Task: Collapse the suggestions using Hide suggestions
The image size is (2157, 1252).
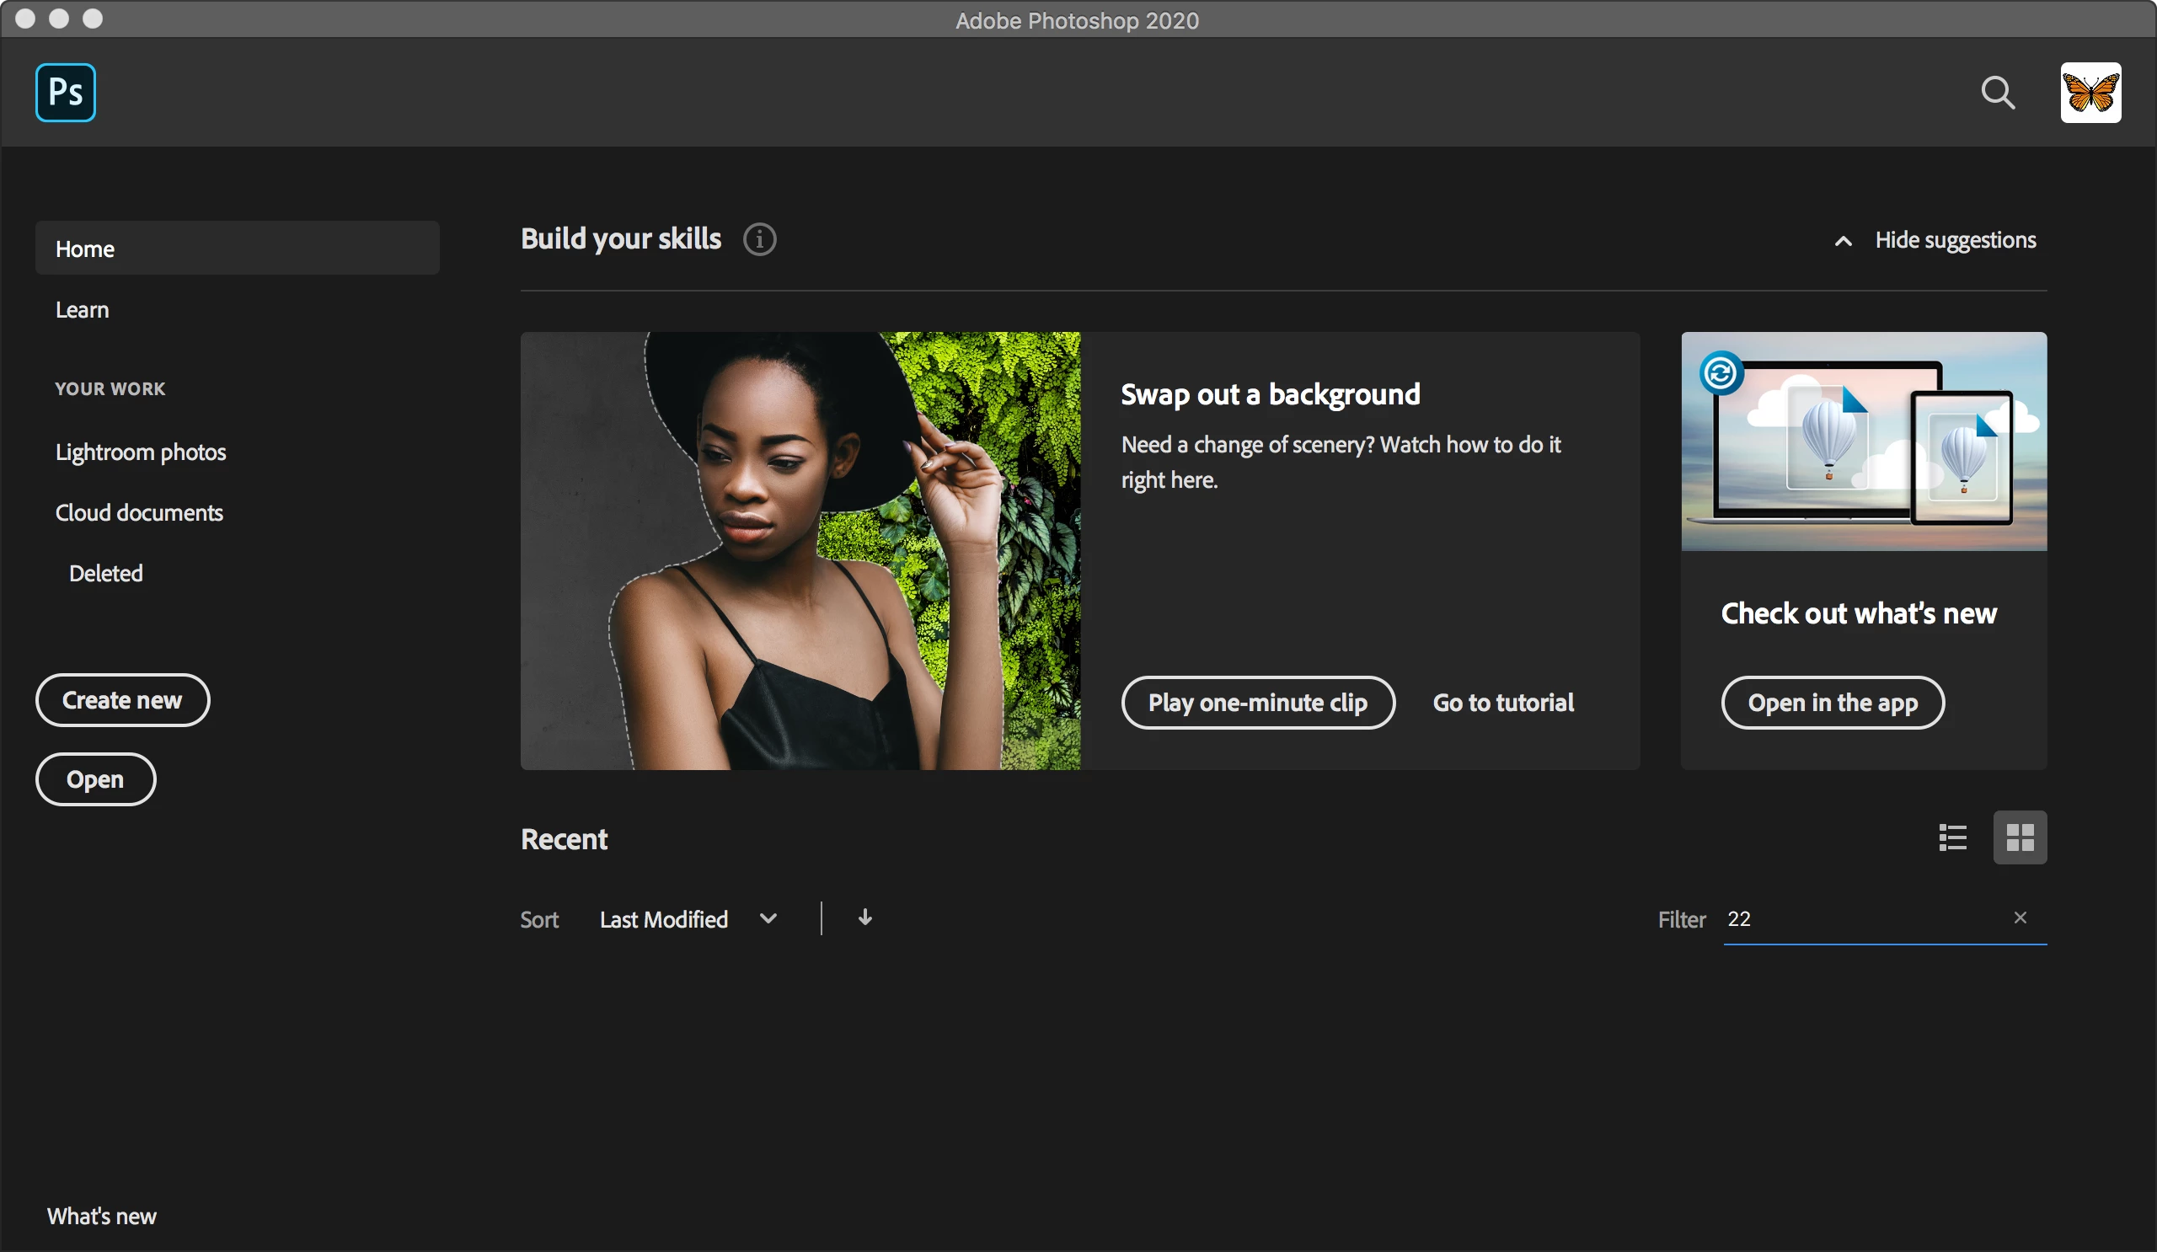Action: pyautogui.click(x=1936, y=240)
